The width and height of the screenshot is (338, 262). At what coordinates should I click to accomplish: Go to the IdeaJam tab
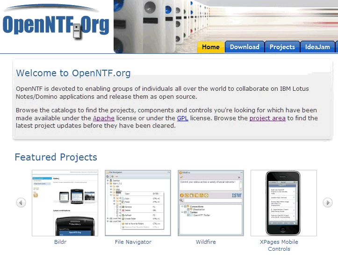pyautogui.click(x=317, y=47)
